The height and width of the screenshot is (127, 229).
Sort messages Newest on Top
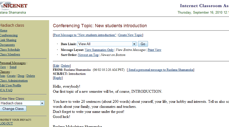coord(88,55)
